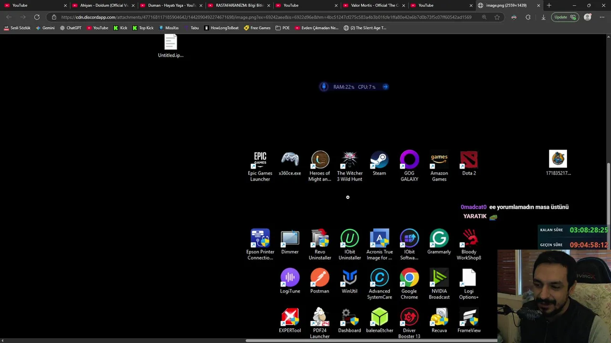This screenshot has width=611, height=343.
Task: Open a new browser tab
Action: pos(549,5)
